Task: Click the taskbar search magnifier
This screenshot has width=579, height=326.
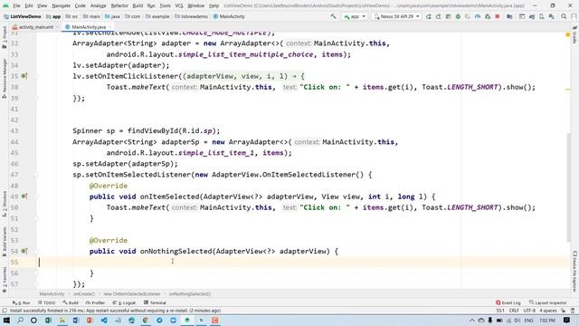Action: [x=20, y=320]
